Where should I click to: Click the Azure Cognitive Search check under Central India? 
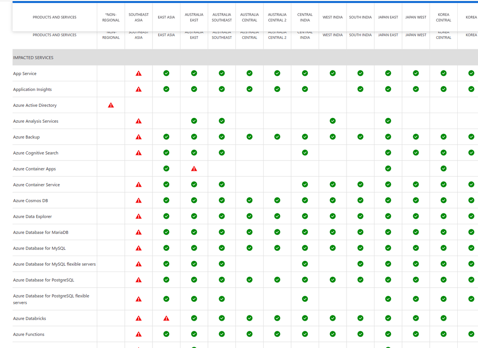tap(305, 152)
